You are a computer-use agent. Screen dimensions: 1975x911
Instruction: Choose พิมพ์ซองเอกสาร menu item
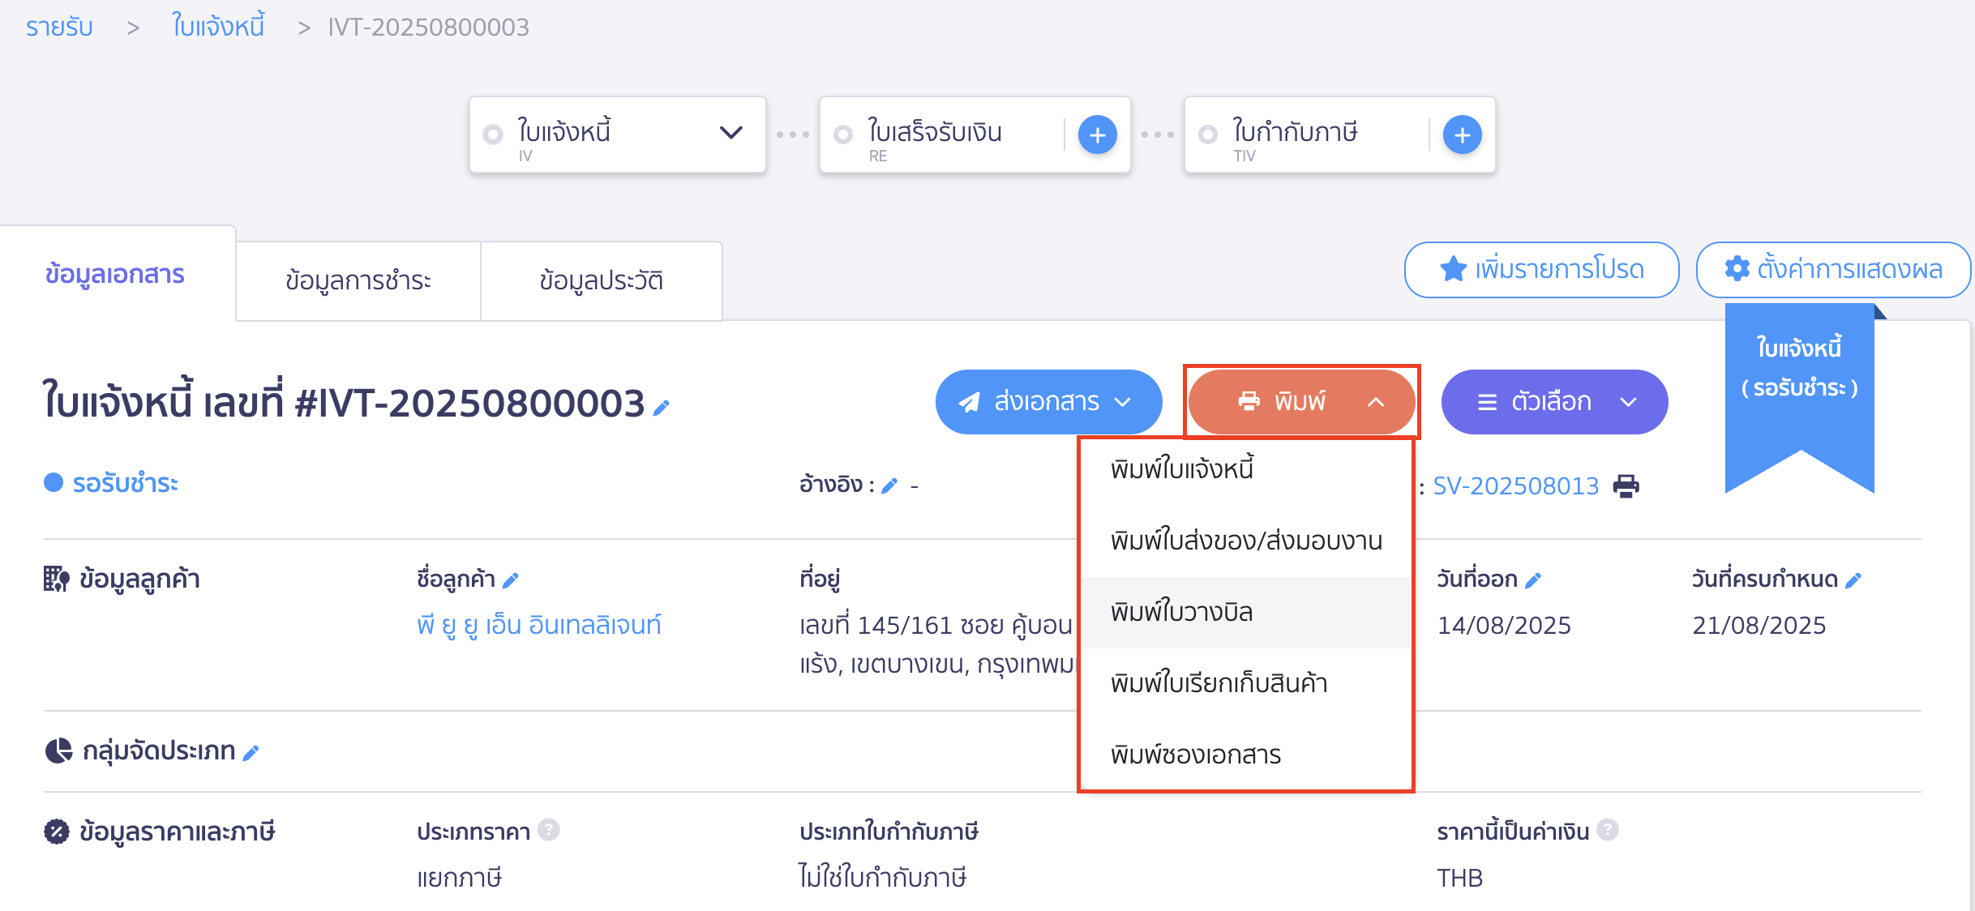(1246, 755)
